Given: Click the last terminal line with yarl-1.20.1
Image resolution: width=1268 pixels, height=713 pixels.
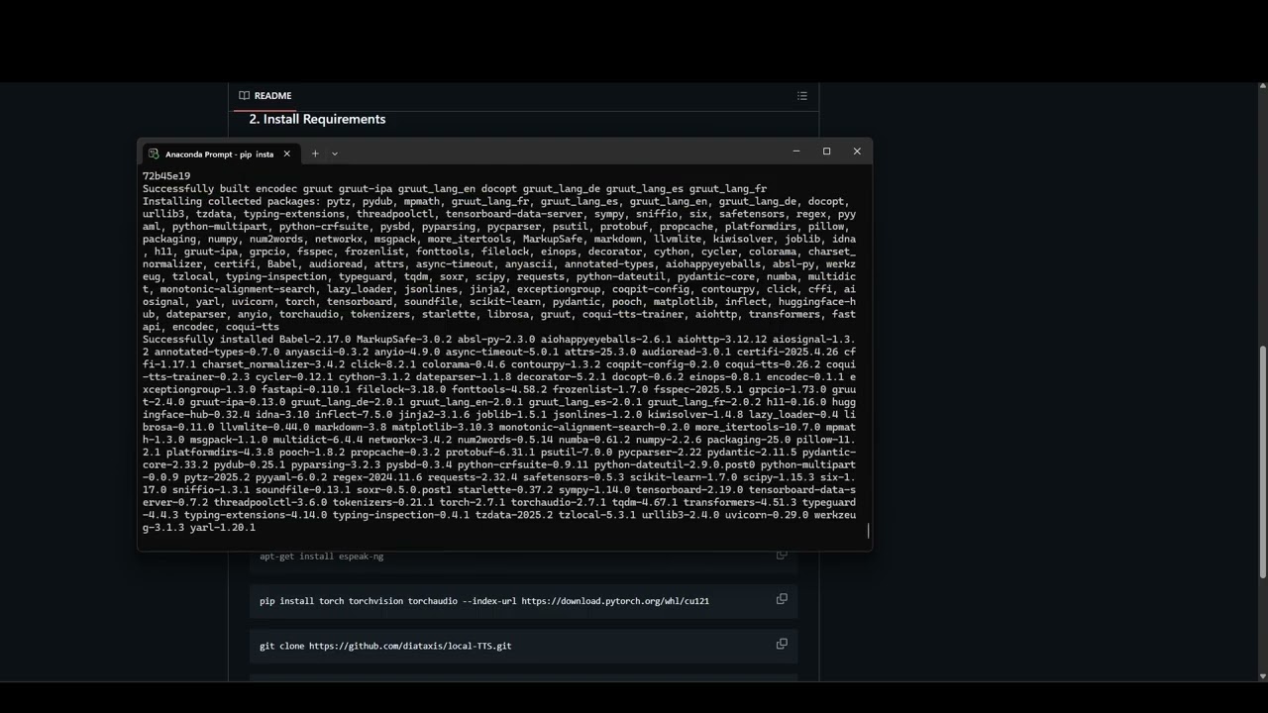Looking at the screenshot, I should coord(199,528).
